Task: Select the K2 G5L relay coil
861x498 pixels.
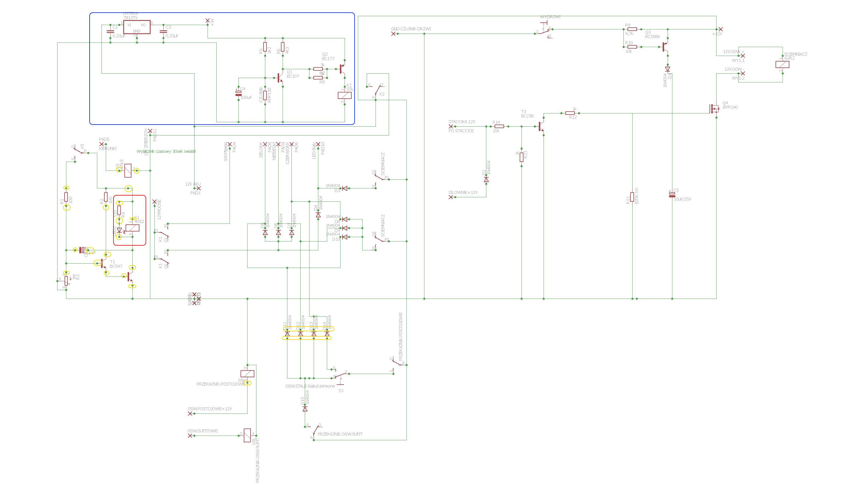Action: [x=345, y=95]
